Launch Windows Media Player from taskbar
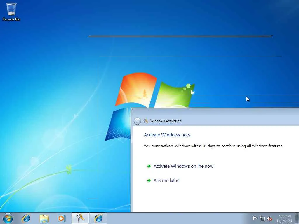The height and width of the screenshot is (224, 299). [62, 218]
